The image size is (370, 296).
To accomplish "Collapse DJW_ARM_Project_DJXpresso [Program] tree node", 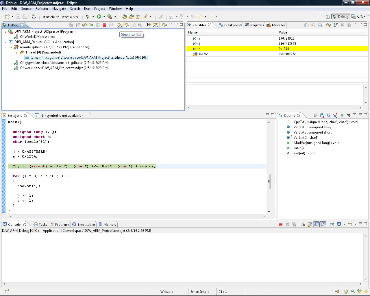I will click(5, 32).
